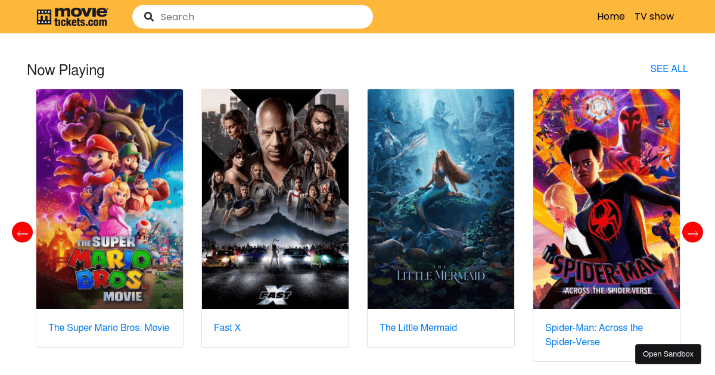Open the Spider-Man Across the Spider-Verse poster
This screenshot has height=375, width=715.
[x=607, y=199]
